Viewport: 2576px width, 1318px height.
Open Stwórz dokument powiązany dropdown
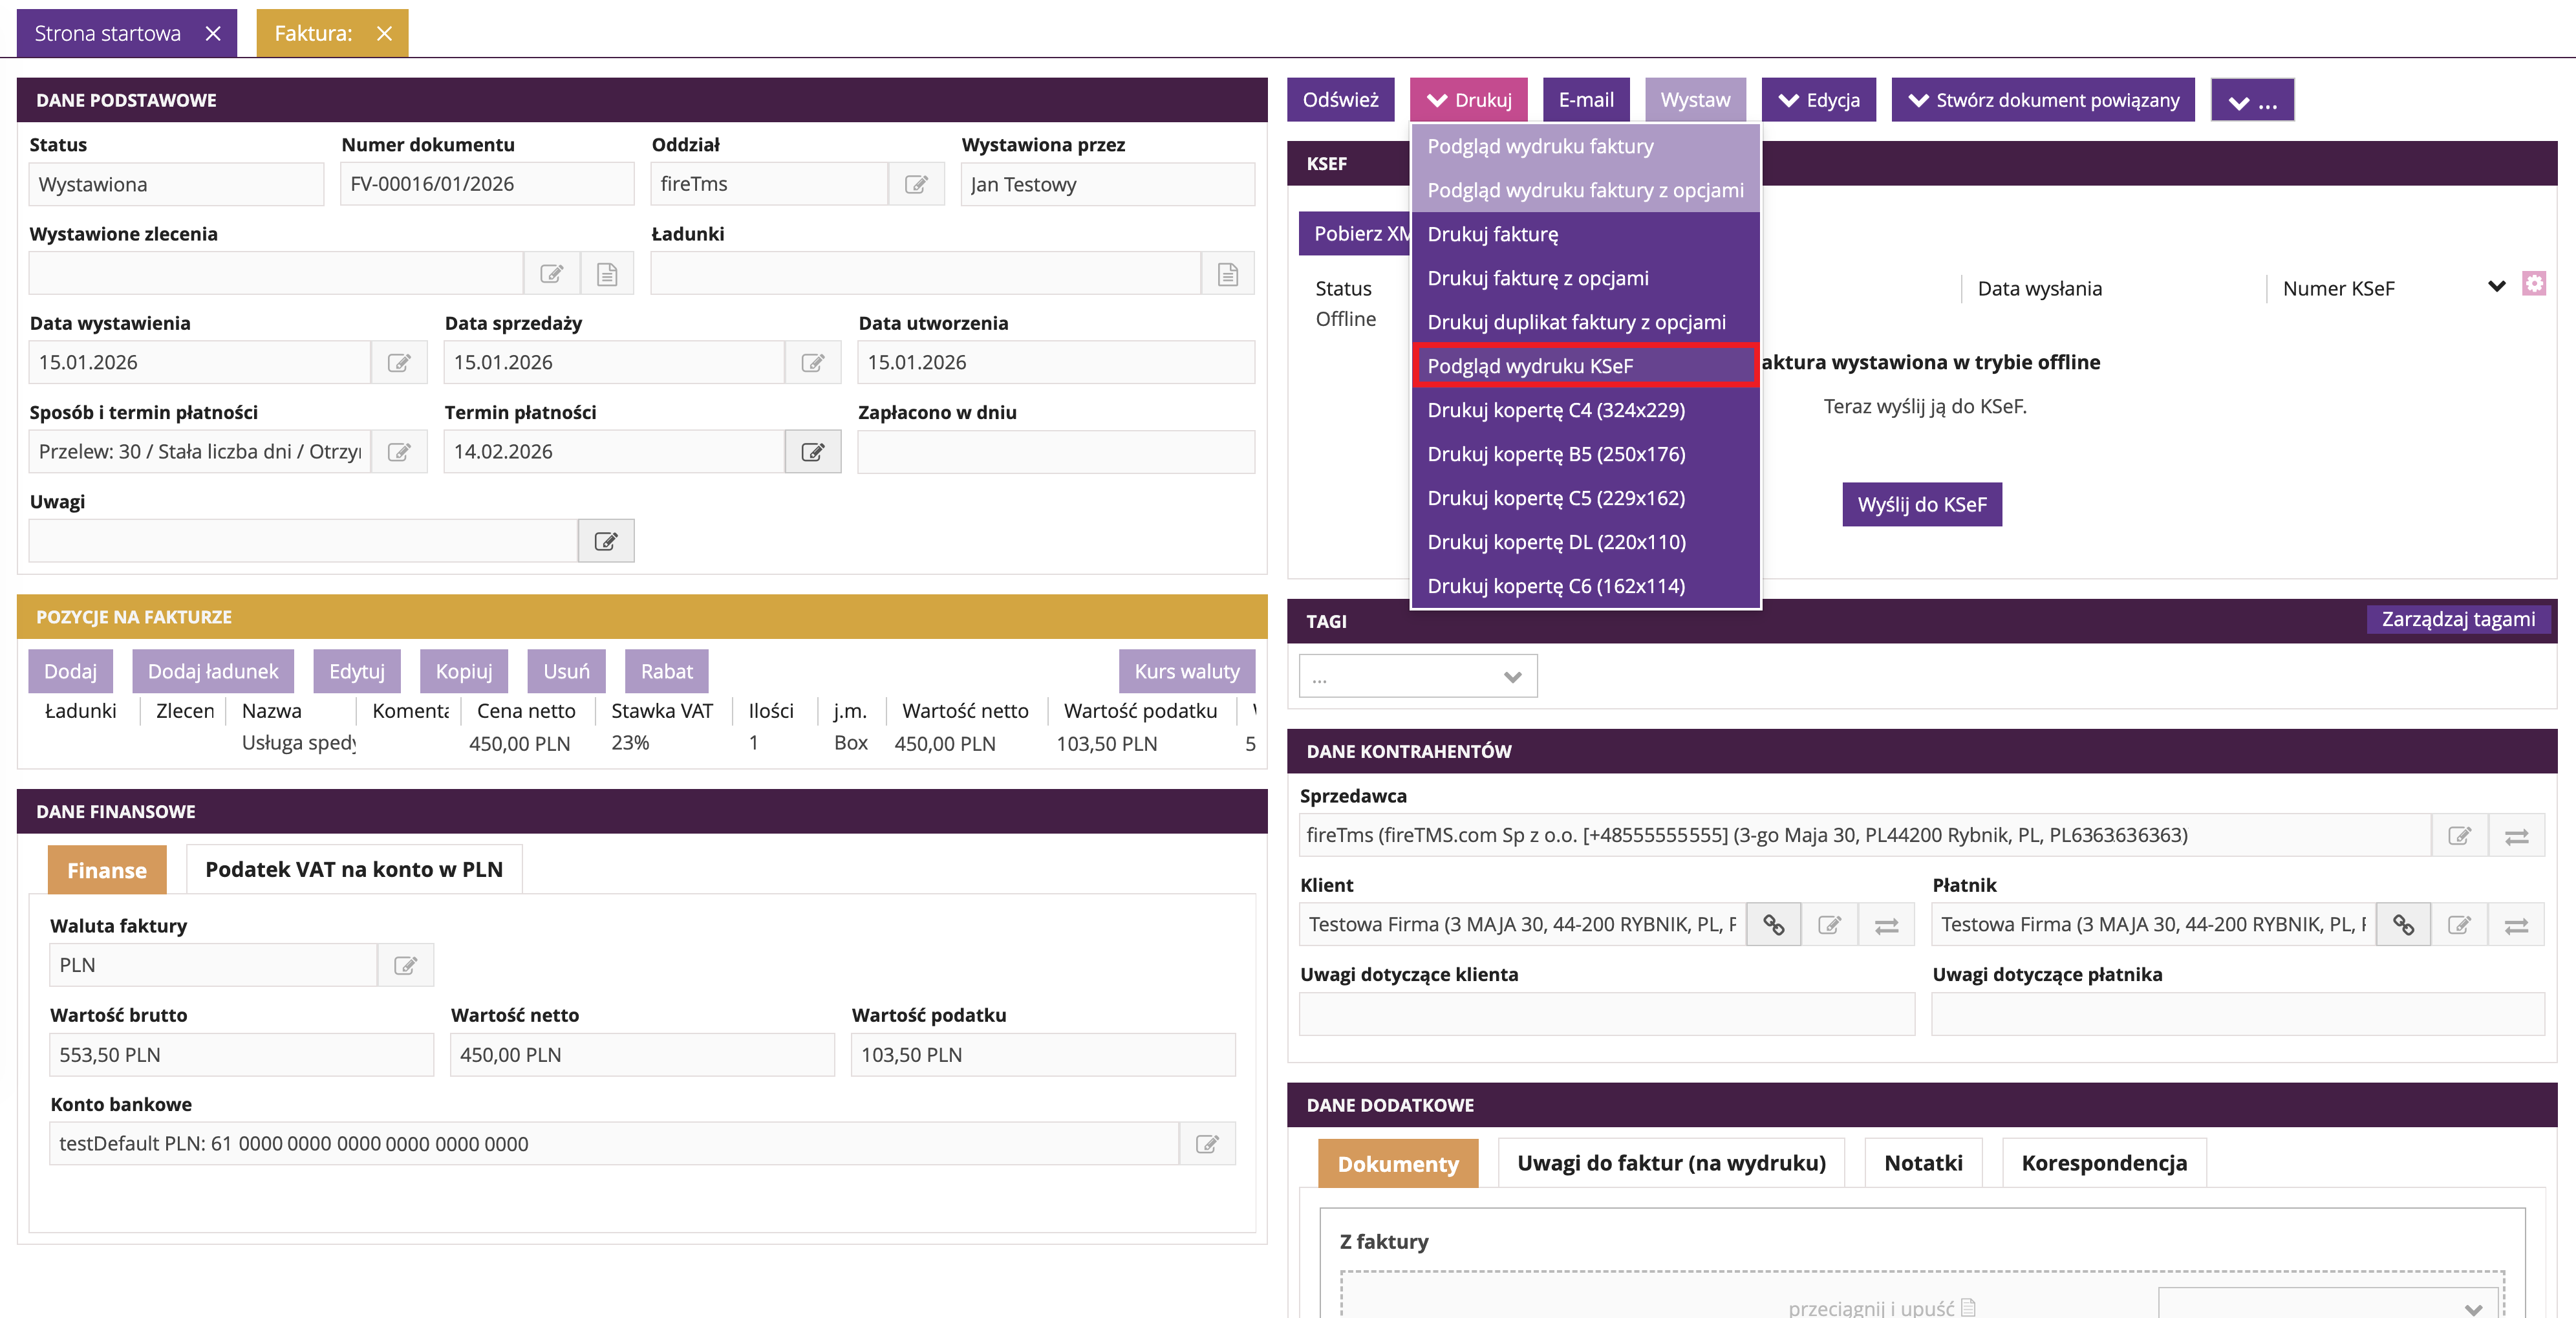2043,100
